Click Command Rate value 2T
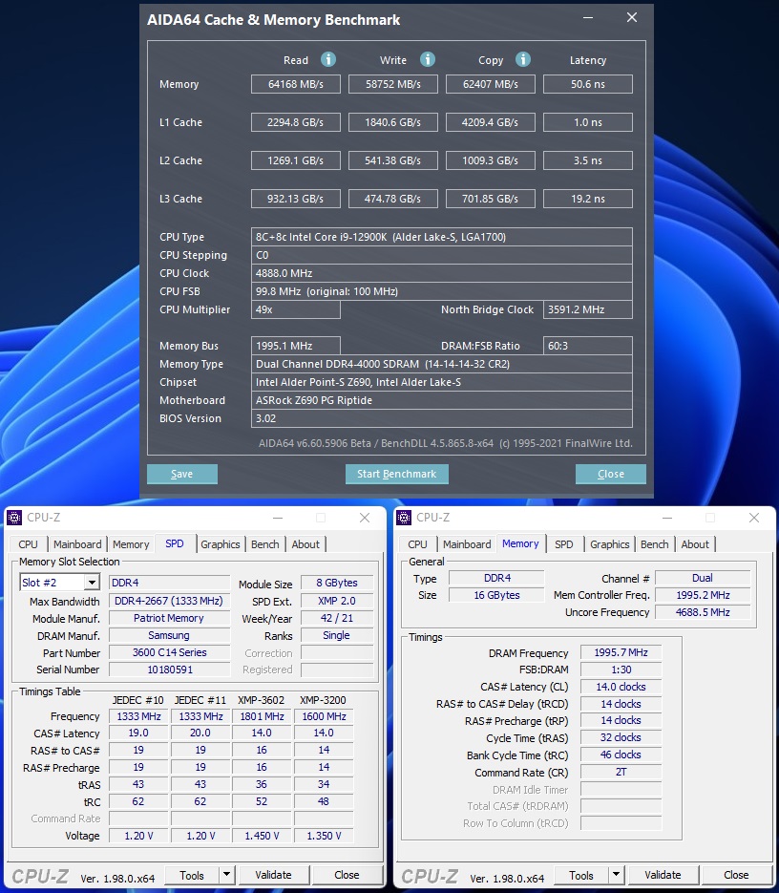This screenshot has width=779, height=893. coord(621,773)
